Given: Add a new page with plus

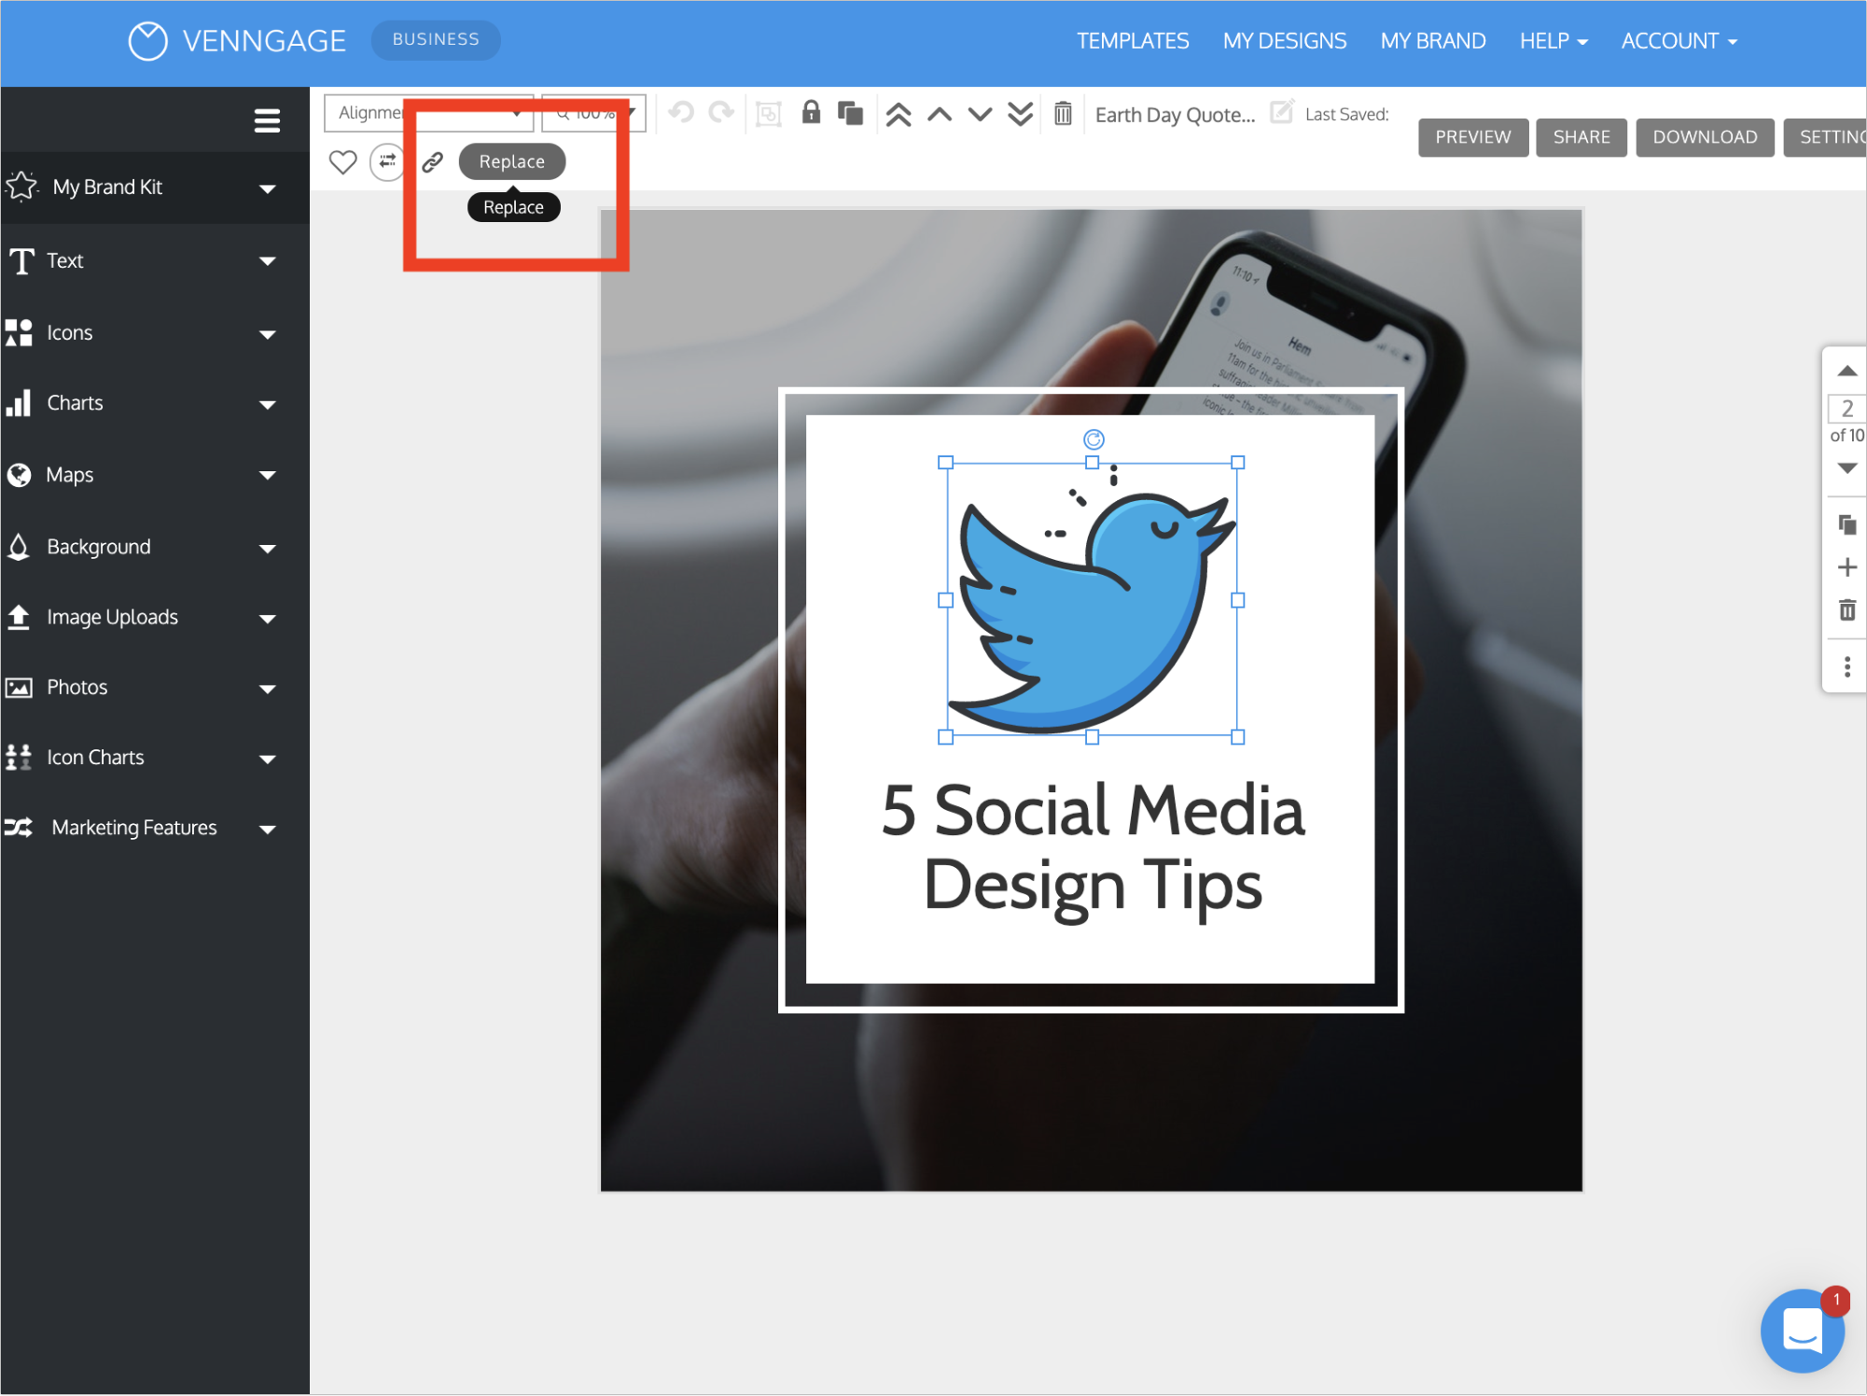Looking at the screenshot, I should tap(1846, 567).
